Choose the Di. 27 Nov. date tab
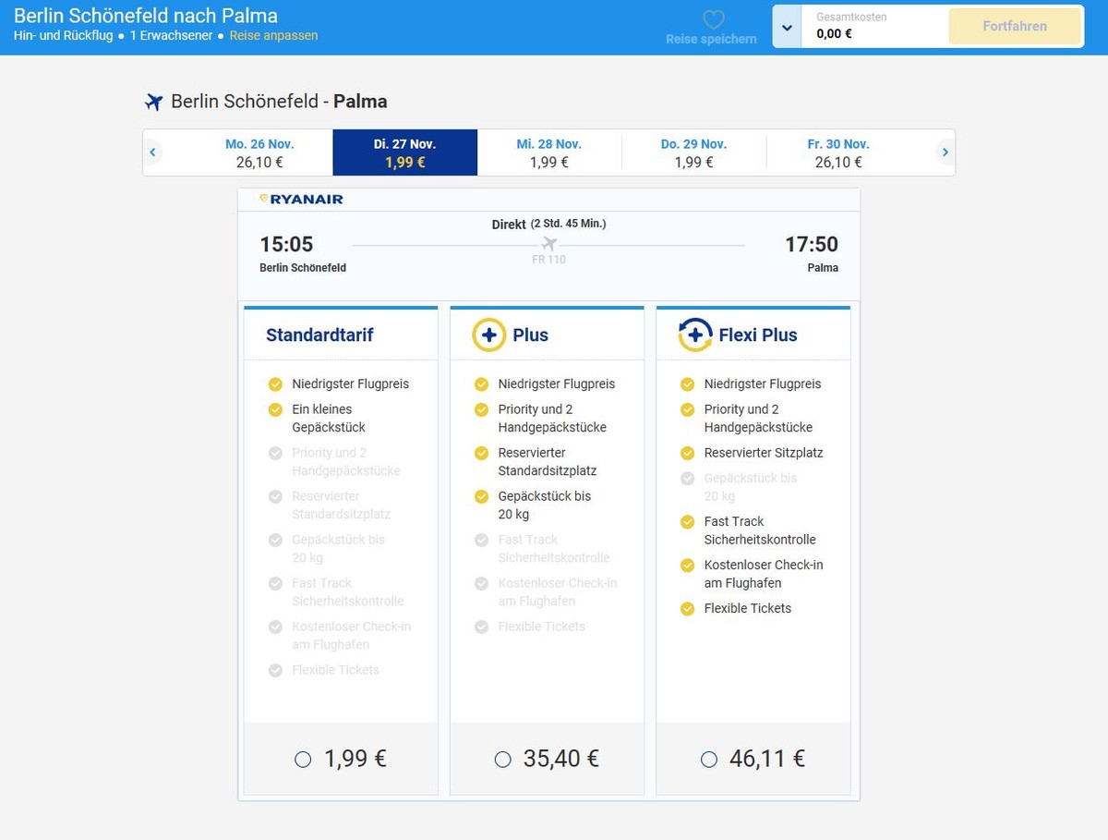This screenshot has height=840, width=1108. point(405,152)
